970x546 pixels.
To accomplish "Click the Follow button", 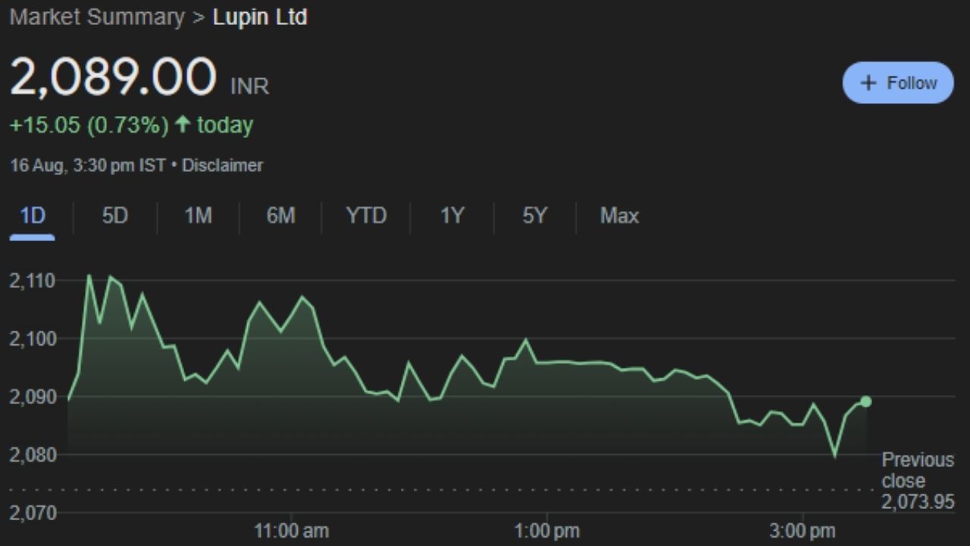I will coord(898,83).
